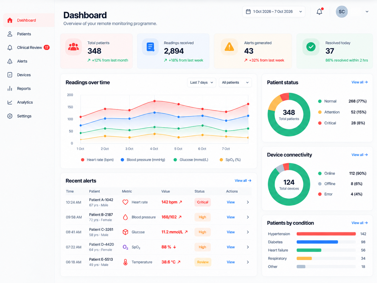Viewport: 377px width, 283px height.
Task: Click the Diabetes condition bar
Action: tap(317, 242)
